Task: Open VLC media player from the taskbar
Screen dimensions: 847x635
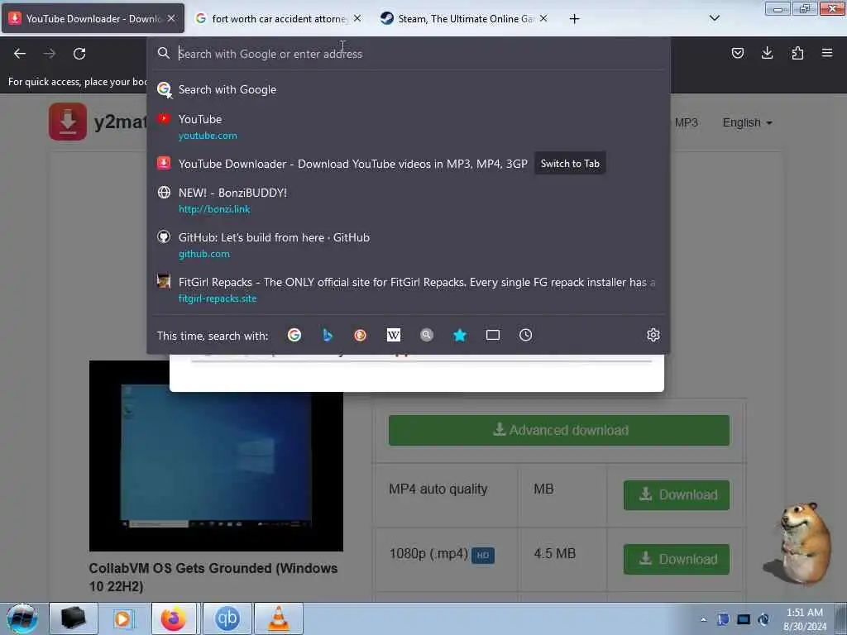Action: point(279,618)
